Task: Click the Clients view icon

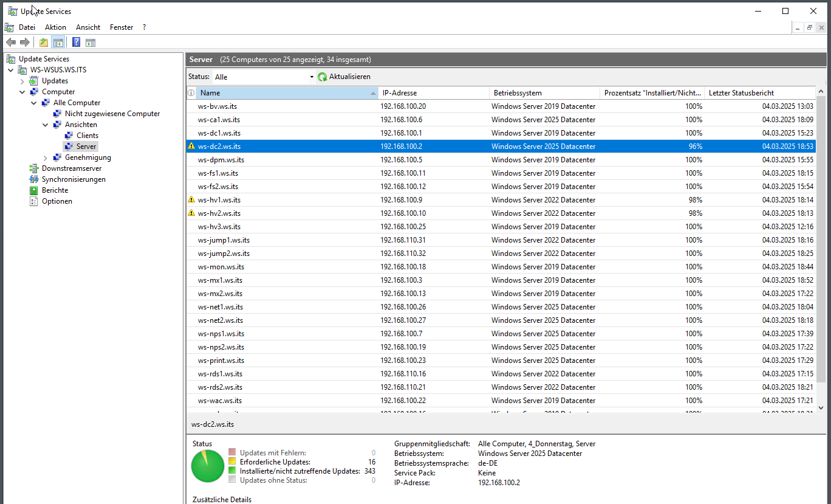Action: pyautogui.click(x=69, y=136)
